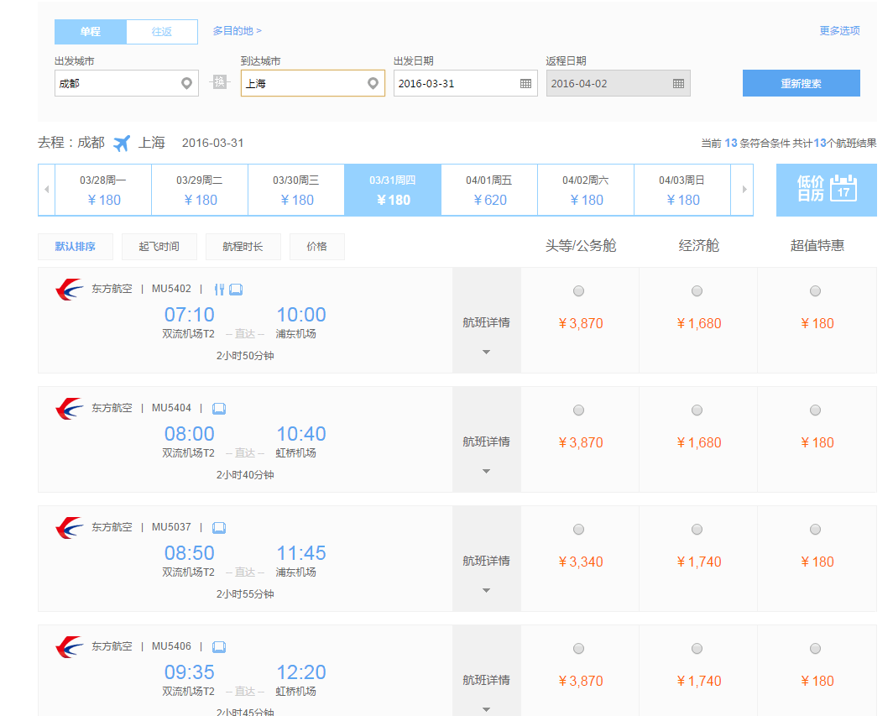Select the 单程 one-way tab
893x716 pixels.
pos(91,32)
